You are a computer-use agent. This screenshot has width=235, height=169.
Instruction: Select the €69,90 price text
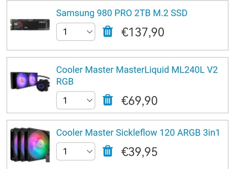pyautogui.click(x=140, y=100)
